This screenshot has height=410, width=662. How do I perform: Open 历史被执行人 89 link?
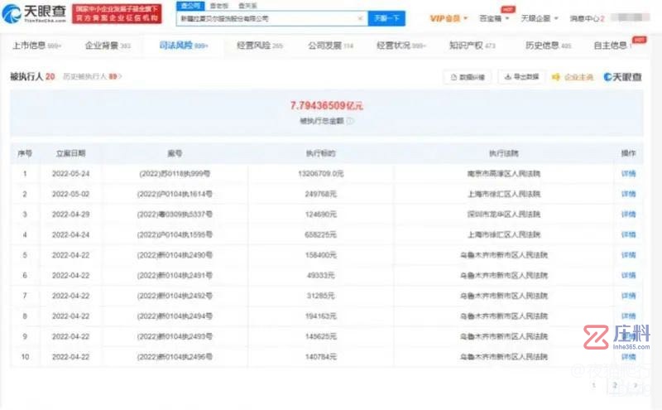click(x=93, y=76)
